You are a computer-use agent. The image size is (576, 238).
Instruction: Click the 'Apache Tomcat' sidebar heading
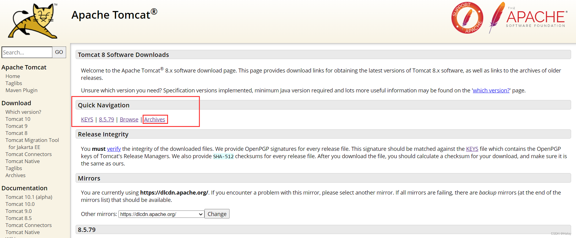(24, 67)
